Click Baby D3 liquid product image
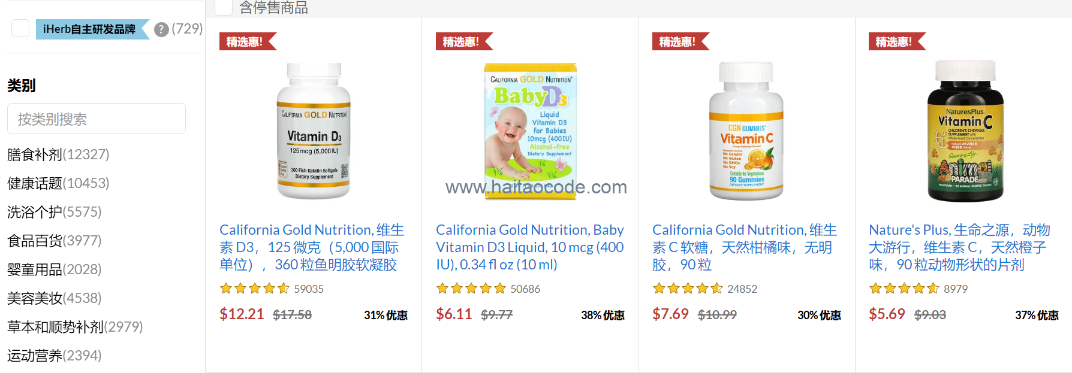 531,131
